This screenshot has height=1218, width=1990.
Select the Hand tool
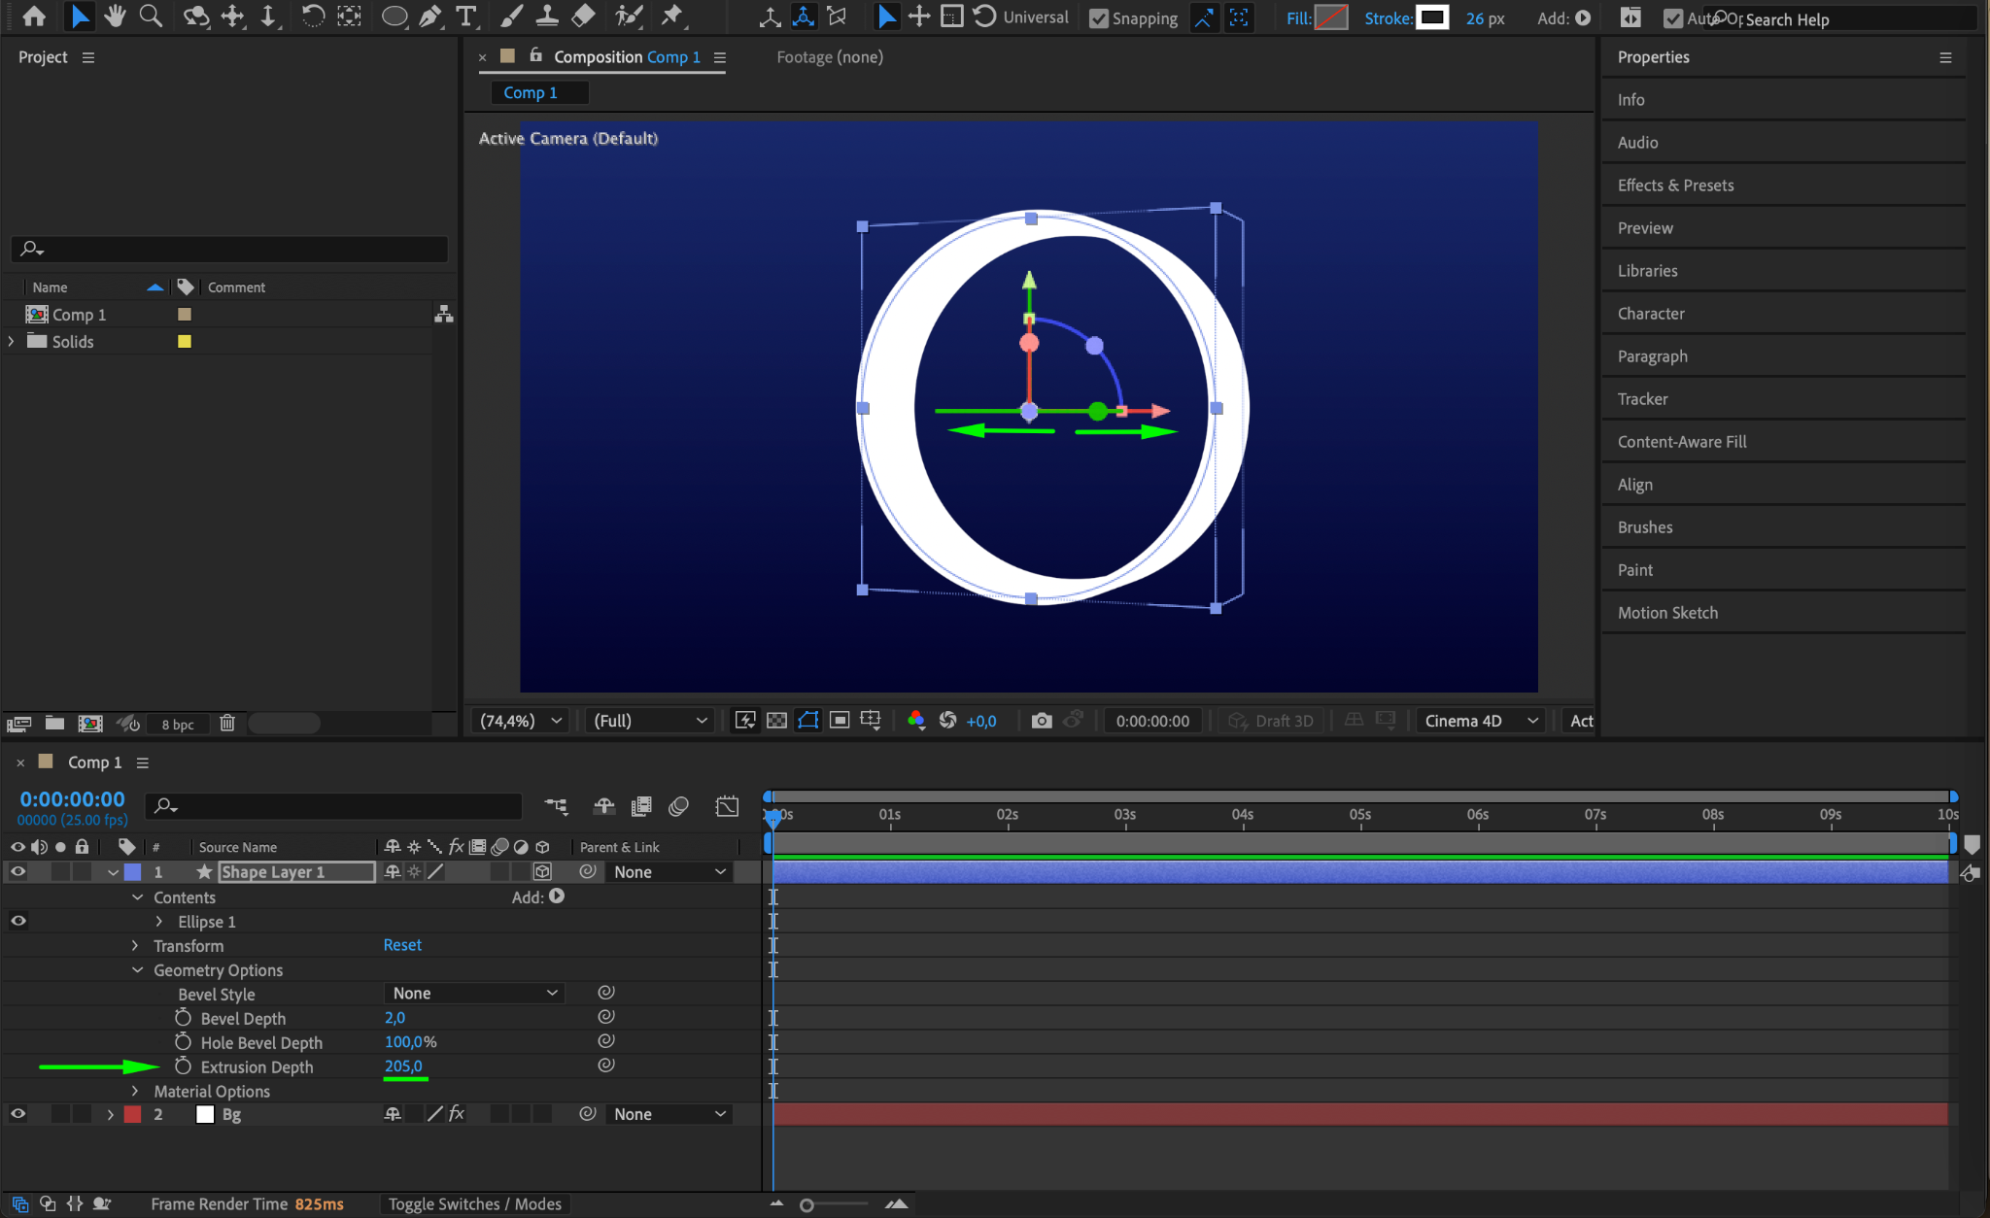point(115,17)
